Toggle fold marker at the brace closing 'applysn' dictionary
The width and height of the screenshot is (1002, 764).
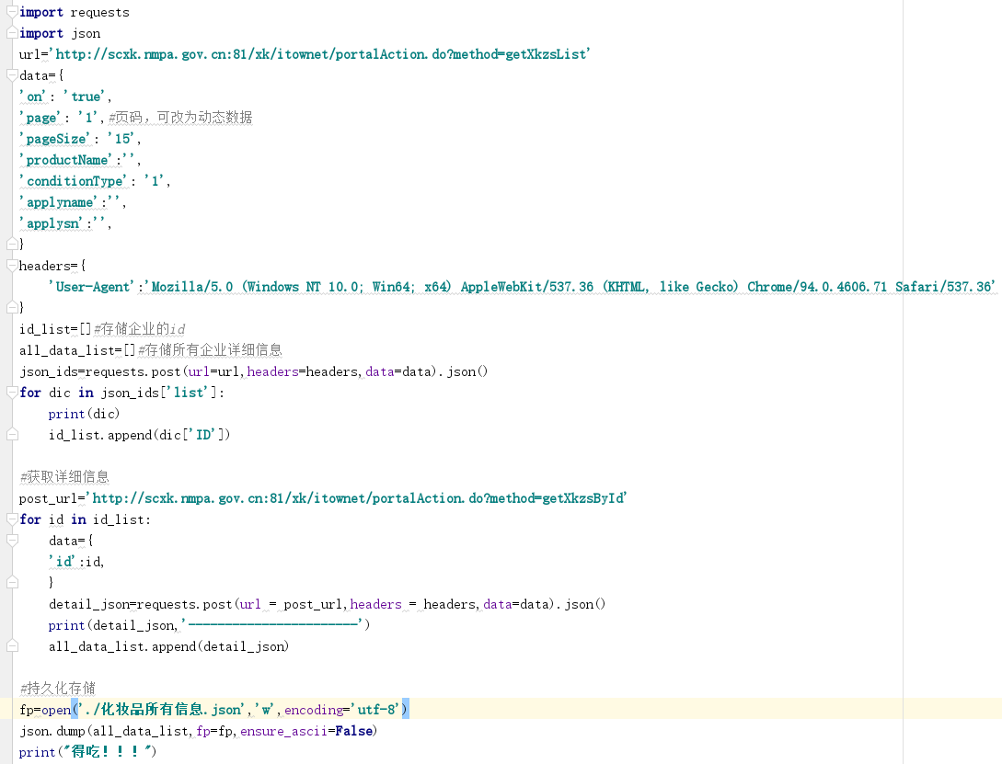coord(12,244)
